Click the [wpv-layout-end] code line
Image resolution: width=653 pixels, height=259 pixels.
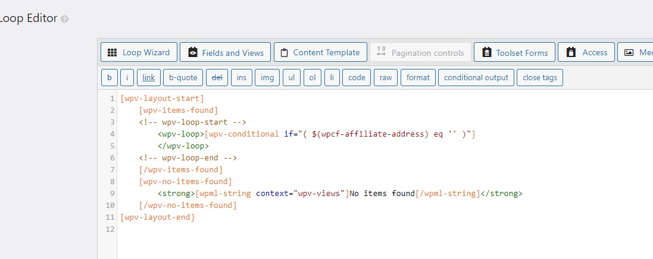(157, 217)
